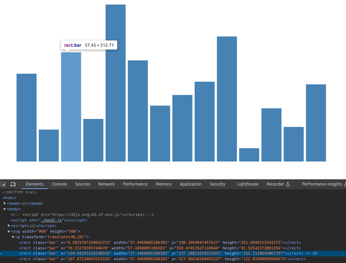Image resolution: width=346 pixels, height=263 pixels.
Task: Switch to the Security tab
Action: 217,184
